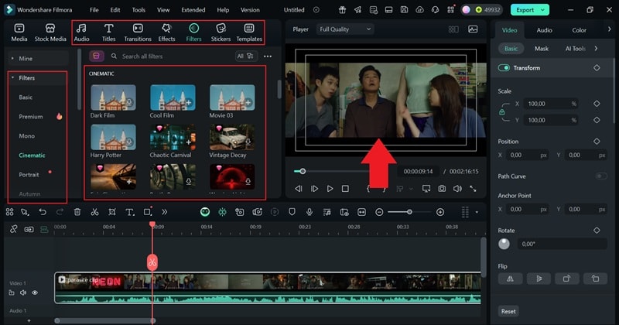Click the Reset button
Viewport: 619px width, 325px height.
(x=508, y=311)
